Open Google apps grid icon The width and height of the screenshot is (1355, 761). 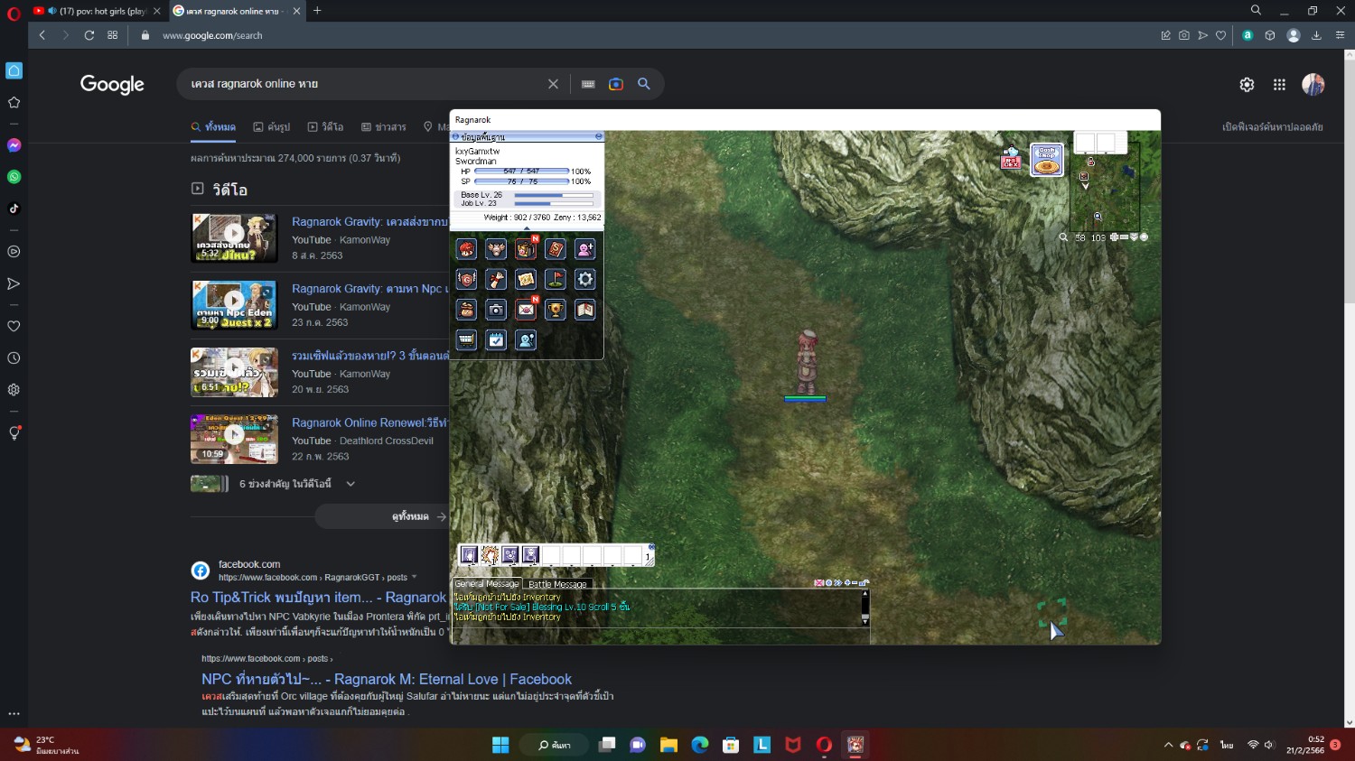pos(1279,84)
